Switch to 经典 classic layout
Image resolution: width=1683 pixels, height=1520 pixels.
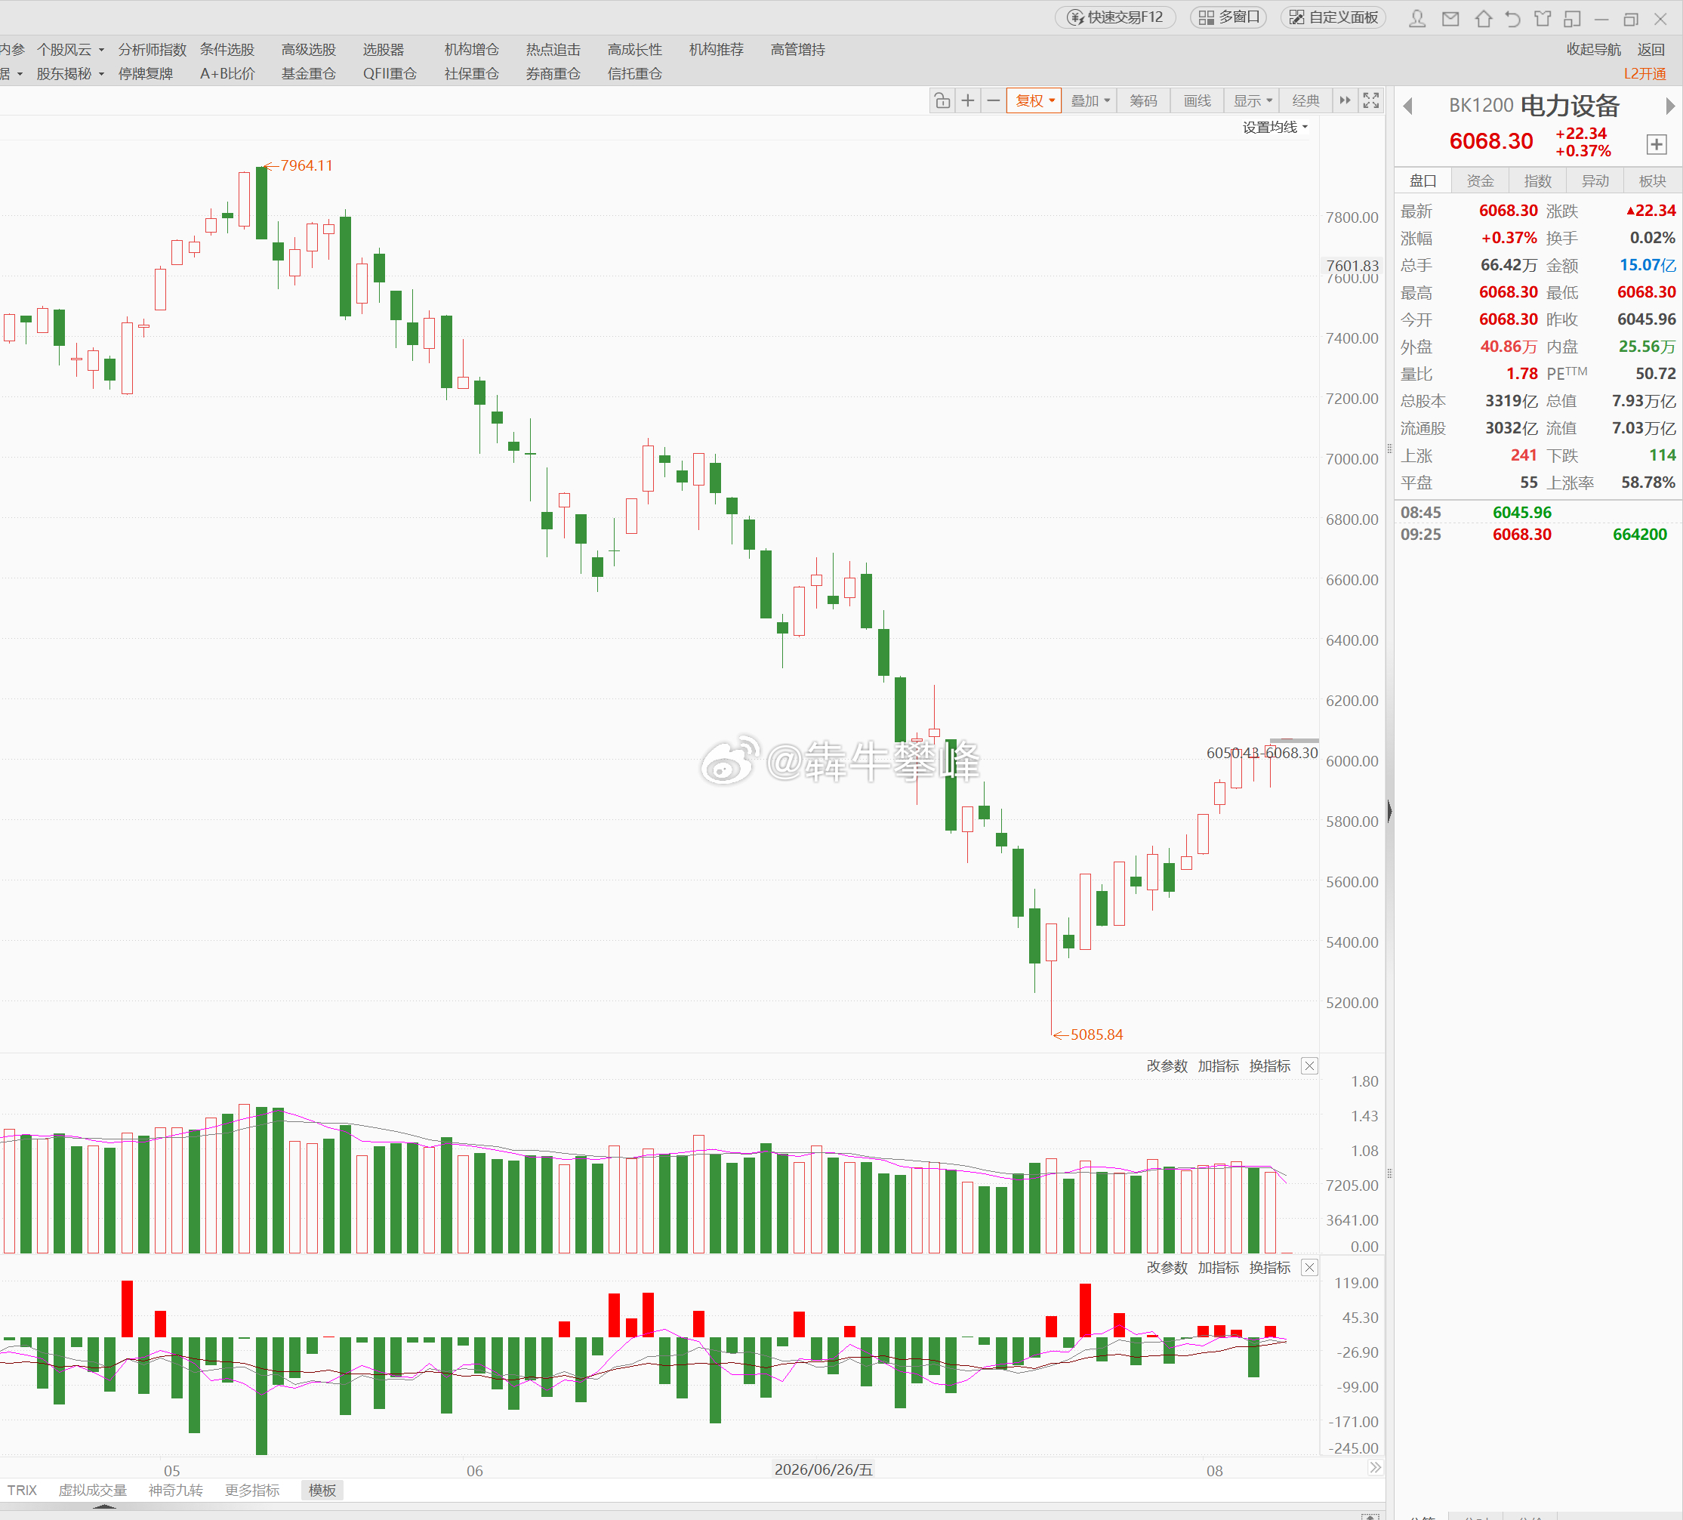click(x=1305, y=101)
